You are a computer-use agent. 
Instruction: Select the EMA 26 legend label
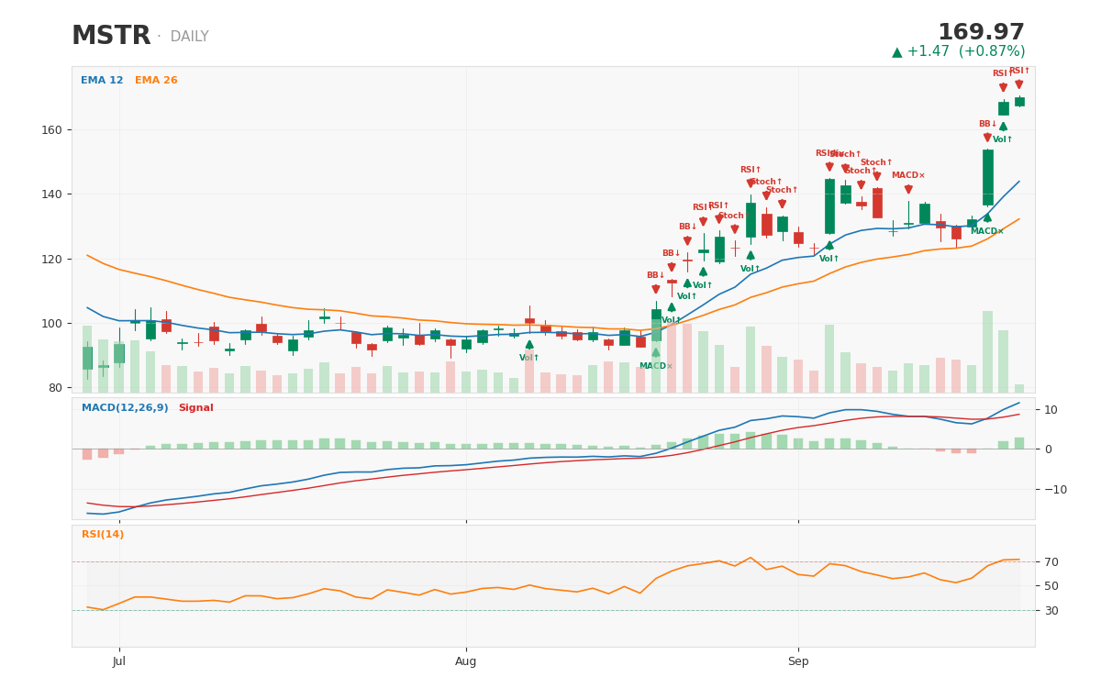pos(156,81)
